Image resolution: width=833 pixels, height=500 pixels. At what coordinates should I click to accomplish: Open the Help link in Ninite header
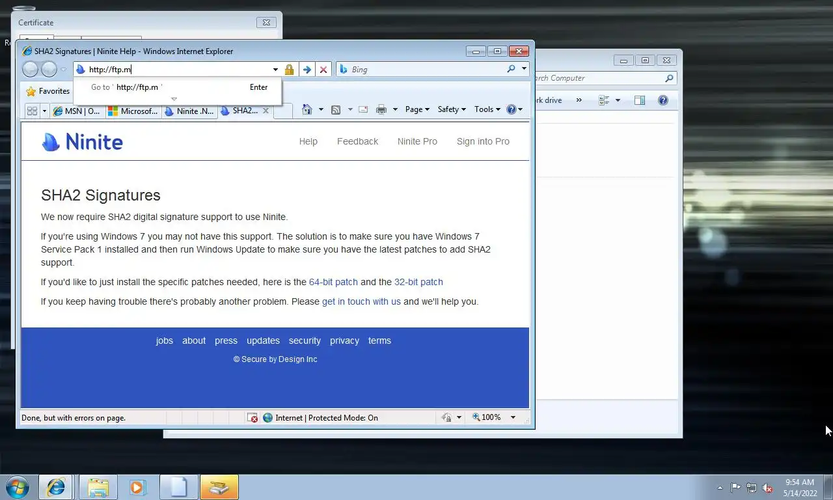click(308, 141)
